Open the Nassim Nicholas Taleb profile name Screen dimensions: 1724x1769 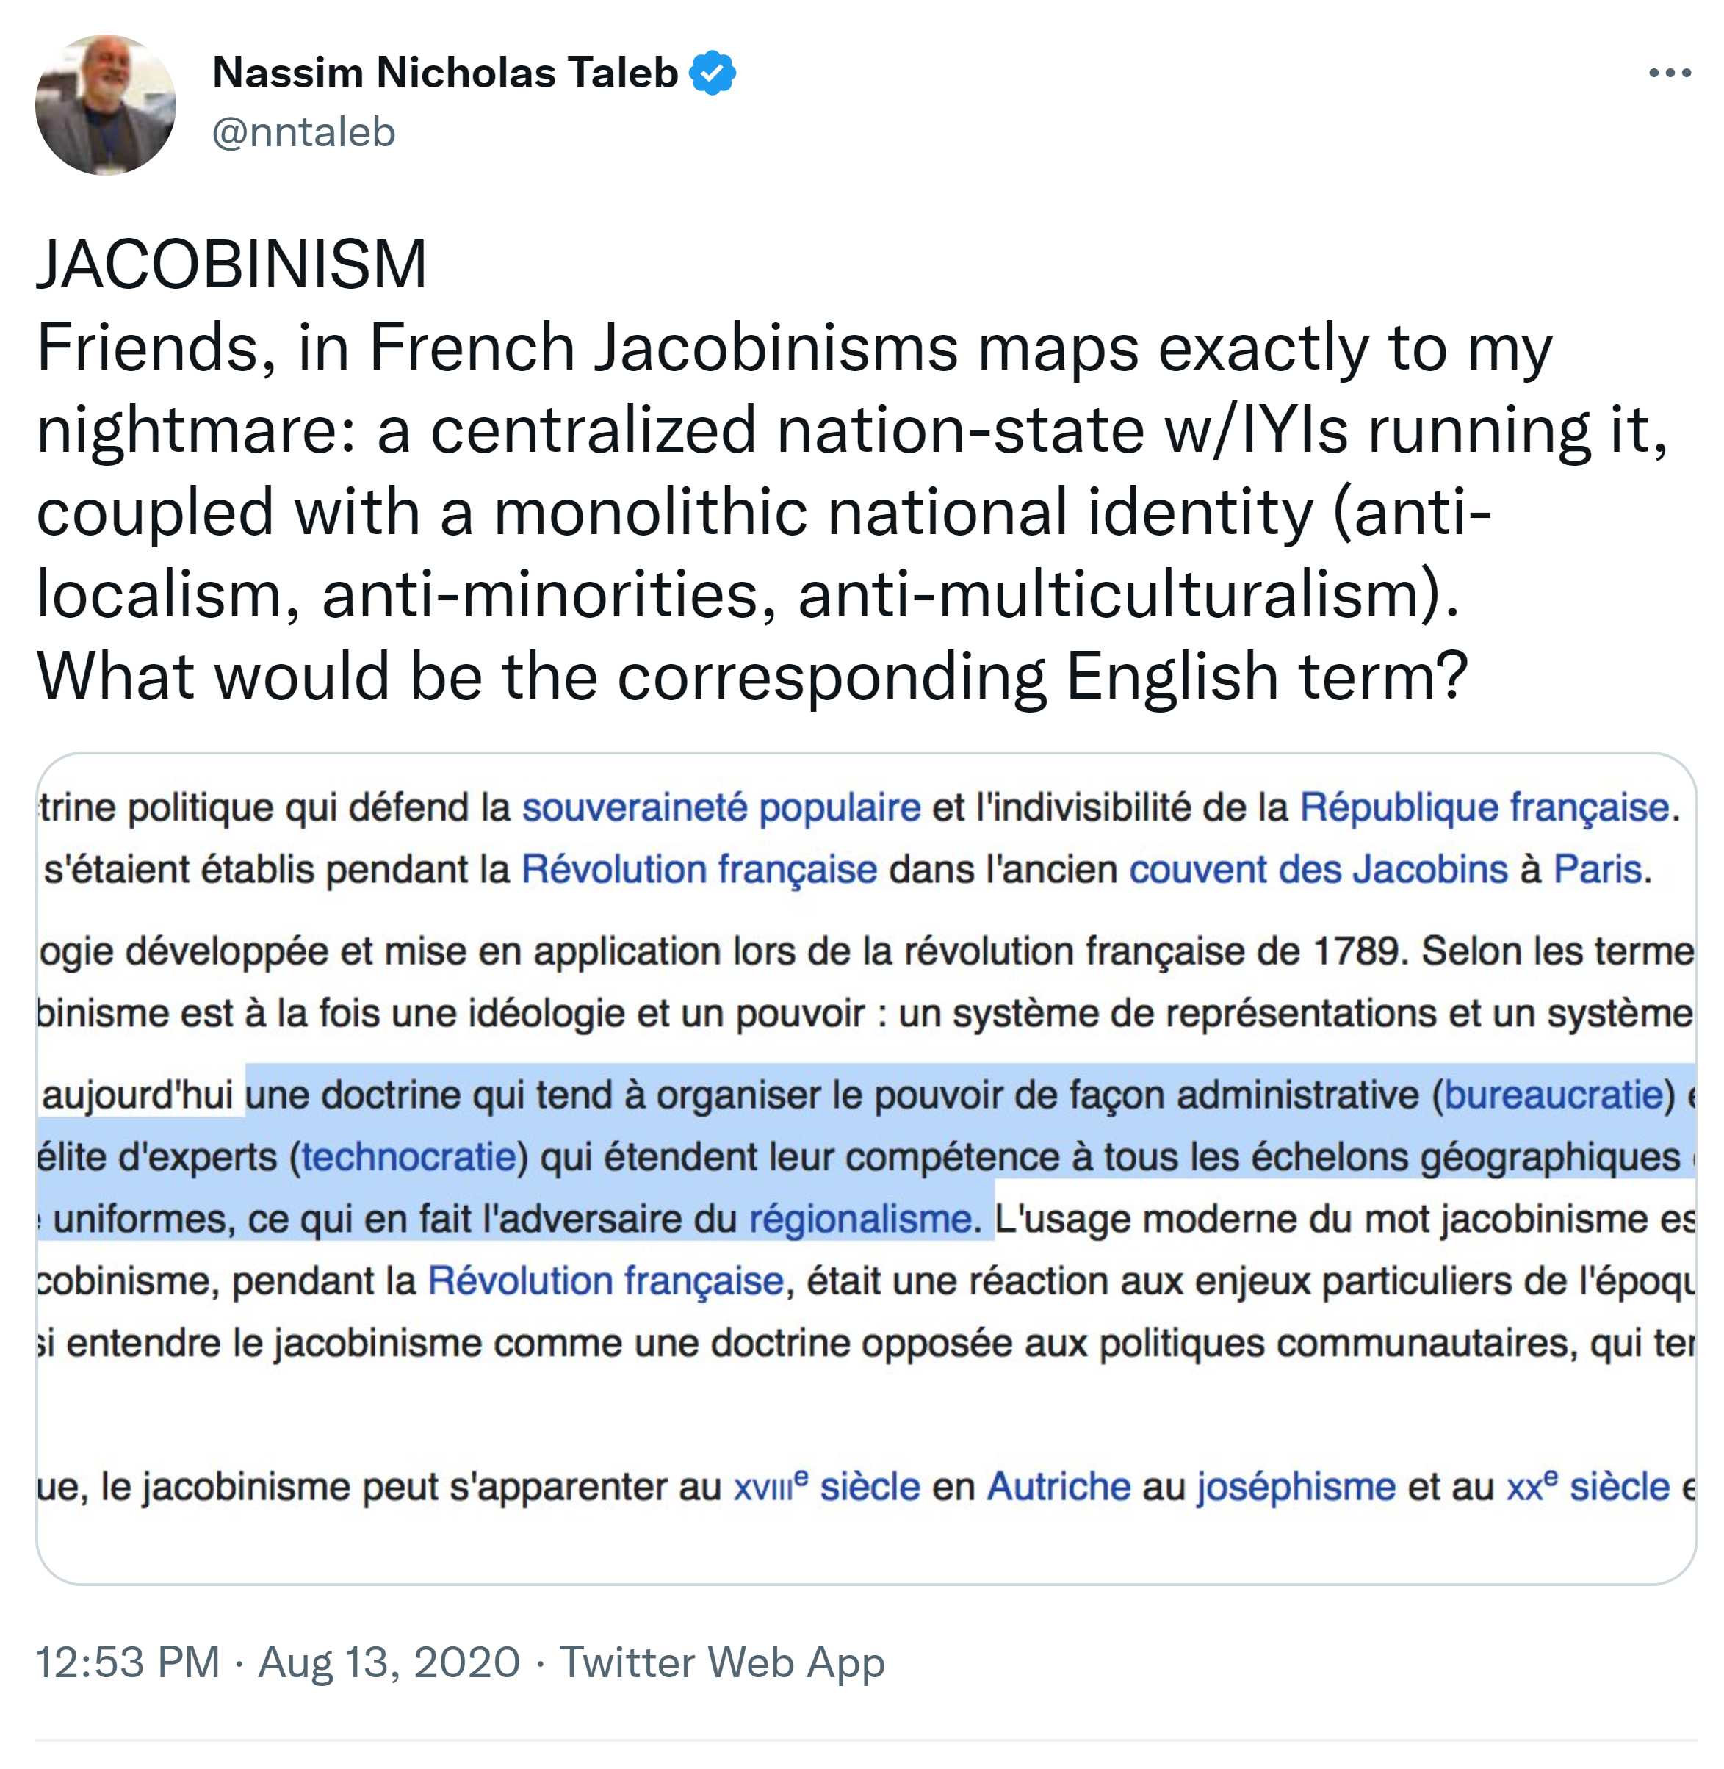(444, 73)
